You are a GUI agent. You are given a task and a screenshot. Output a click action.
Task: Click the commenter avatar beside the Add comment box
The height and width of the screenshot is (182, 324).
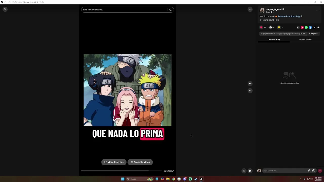point(259,171)
